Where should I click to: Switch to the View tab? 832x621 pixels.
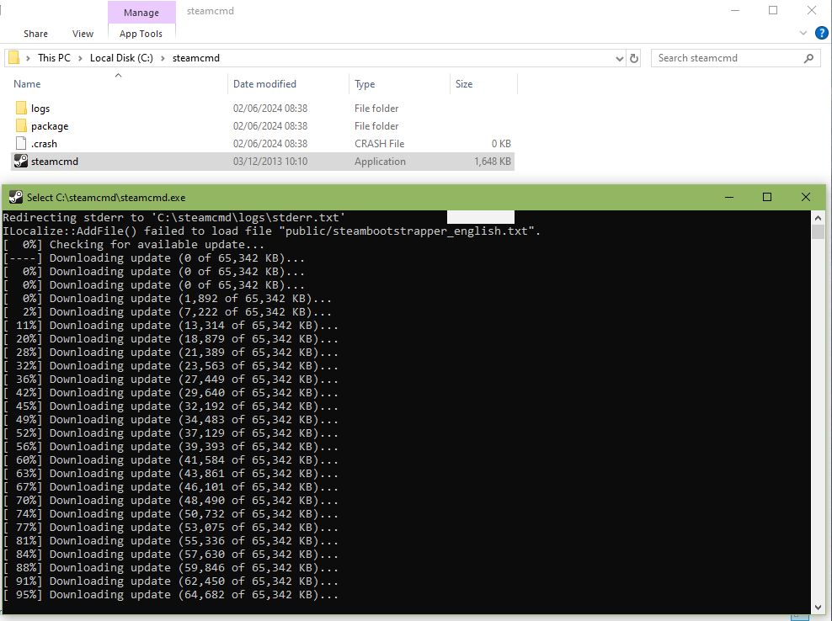(x=82, y=34)
